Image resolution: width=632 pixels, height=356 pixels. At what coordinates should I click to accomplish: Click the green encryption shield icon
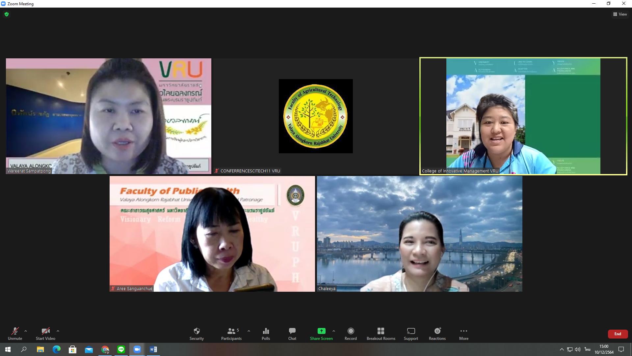[x=7, y=14]
